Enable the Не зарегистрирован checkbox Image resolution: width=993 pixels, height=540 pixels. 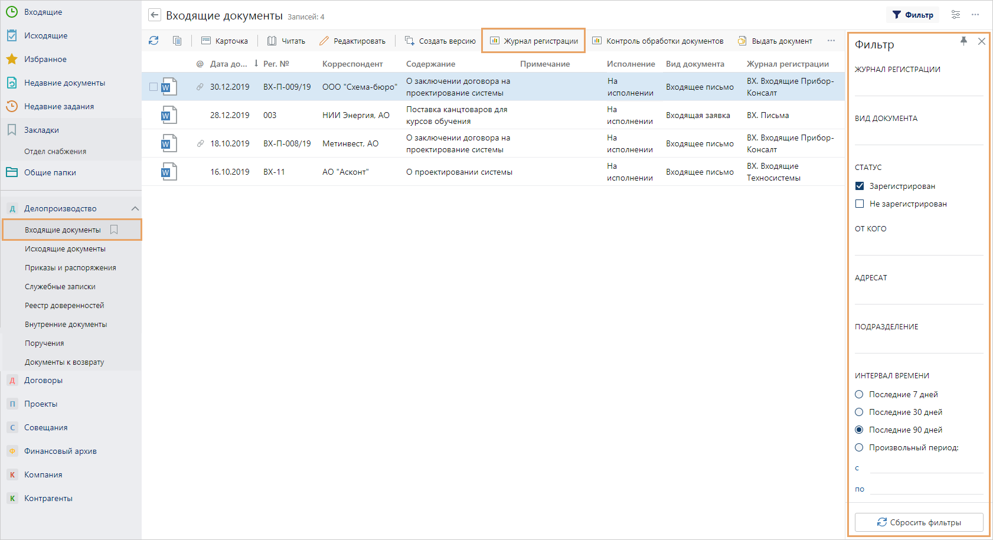pos(860,204)
